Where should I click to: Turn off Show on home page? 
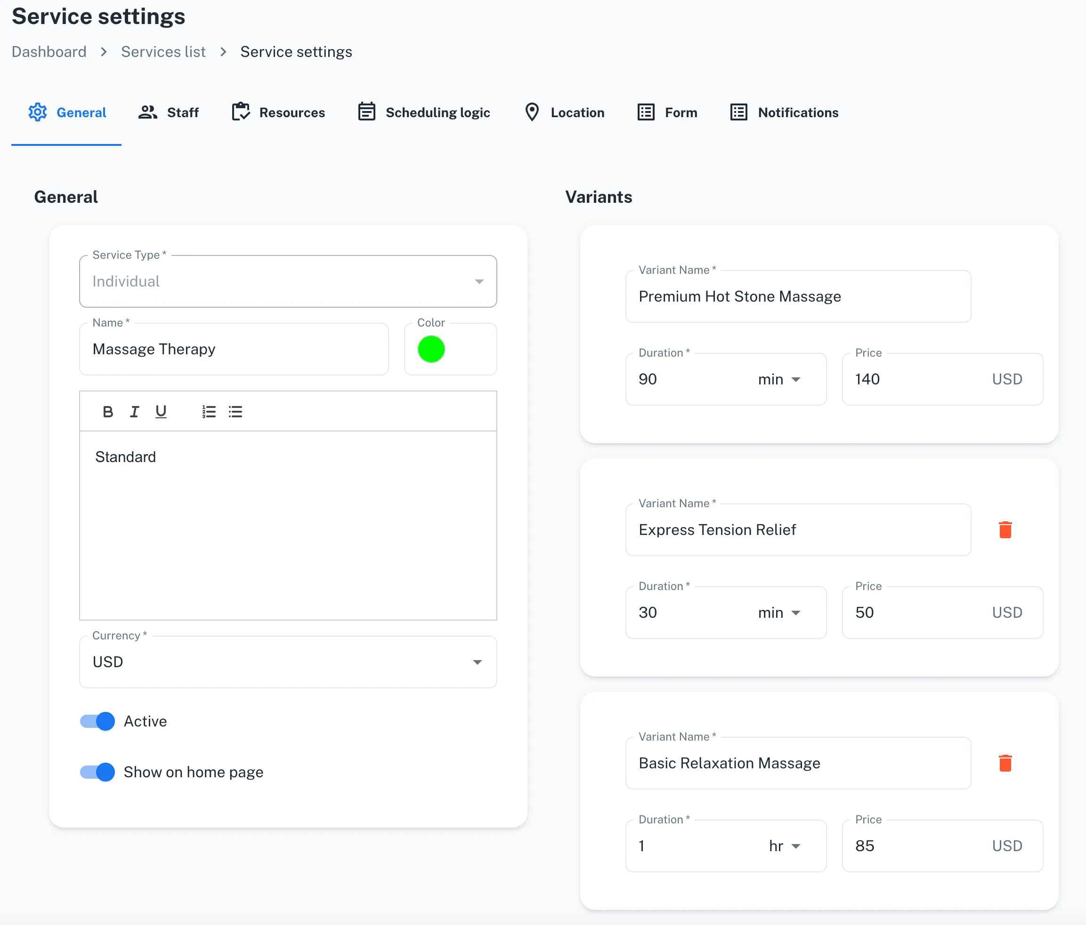[97, 772]
